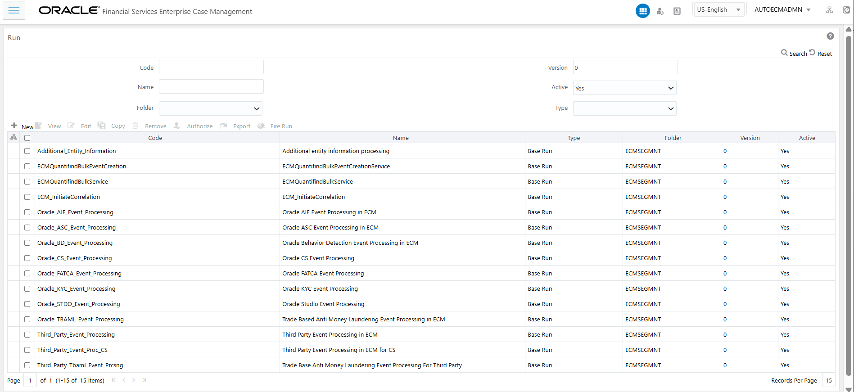Click the administration user icon in header
The height and width of the screenshot is (392, 854).
[x=660, y=11]
